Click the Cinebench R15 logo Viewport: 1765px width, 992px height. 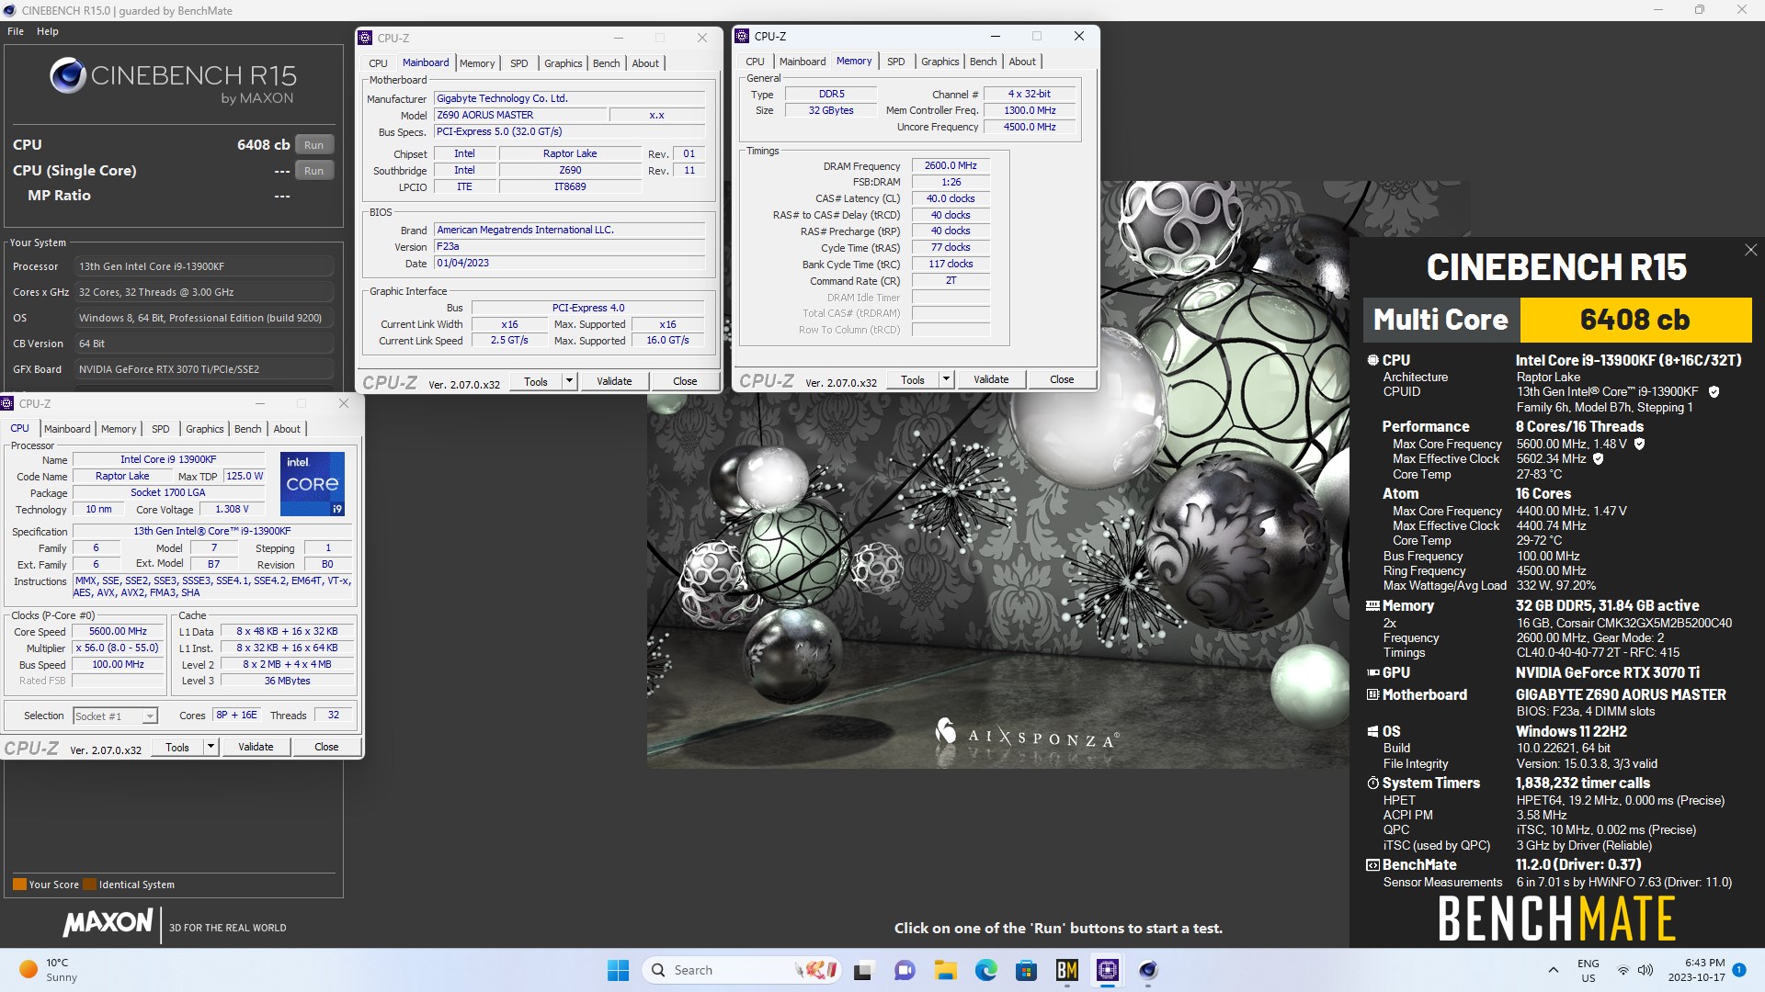(172, 79)
